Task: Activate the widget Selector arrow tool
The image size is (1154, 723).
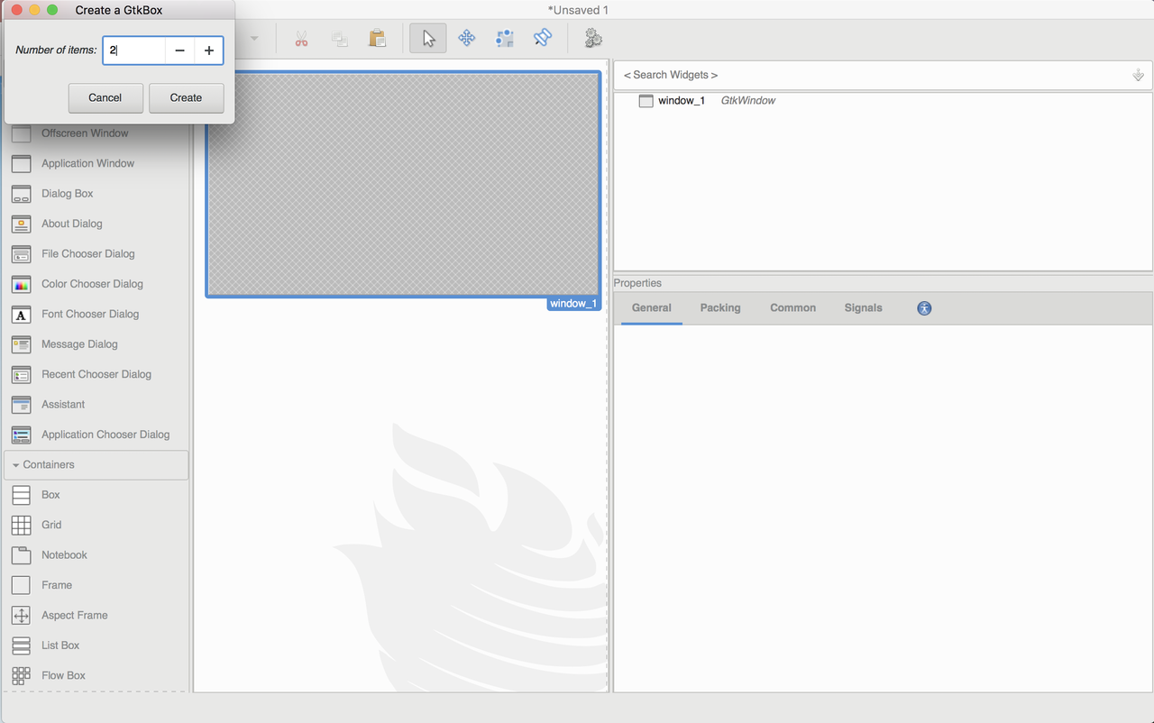Action: [427, 38]
